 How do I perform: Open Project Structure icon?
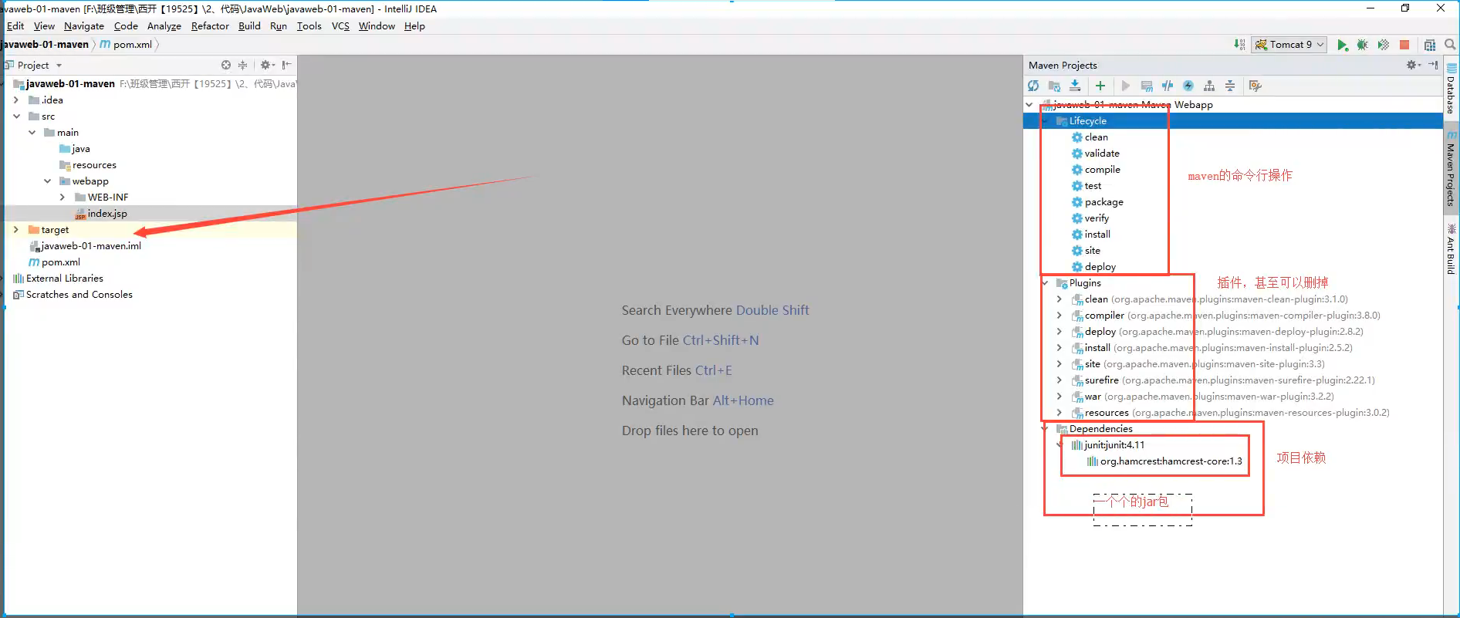(x=1430, y=45)
